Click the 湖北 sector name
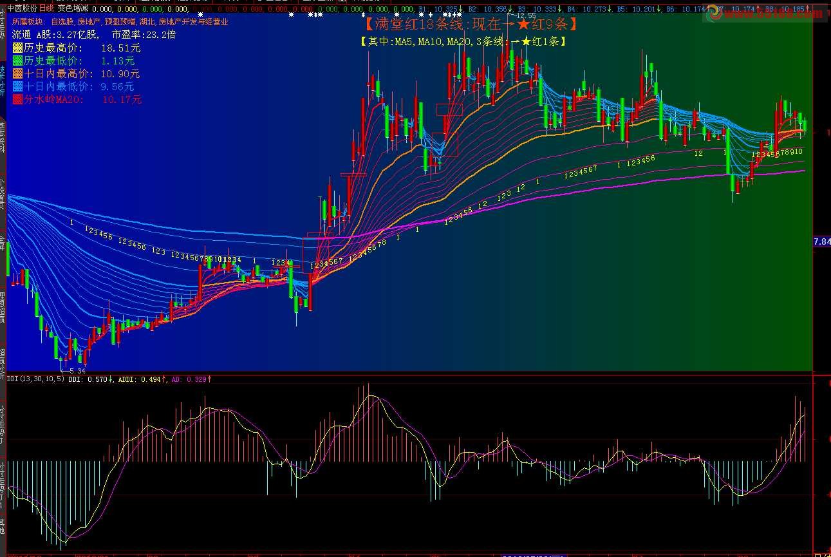The height and width of the screenshot is (557, 831). [x=146, y=21]
